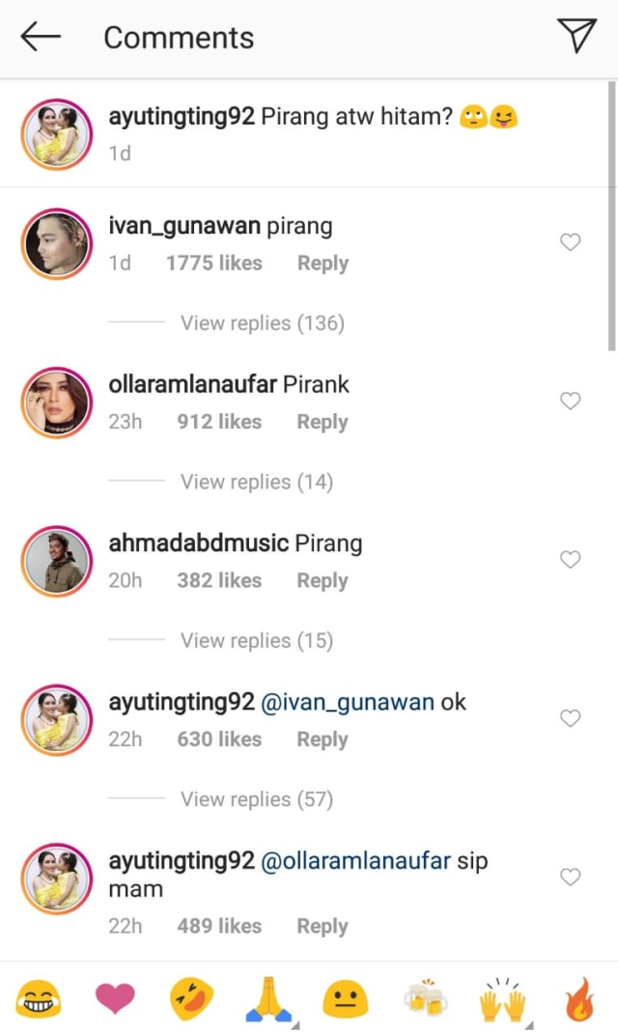
Task: Open the share (paper plane) icon
Action: coord(578,37)
